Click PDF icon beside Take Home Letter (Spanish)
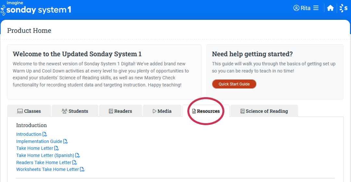351x182 pixels. (78, 156)
